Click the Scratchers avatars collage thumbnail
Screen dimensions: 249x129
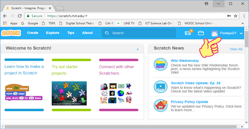[116, 93]
